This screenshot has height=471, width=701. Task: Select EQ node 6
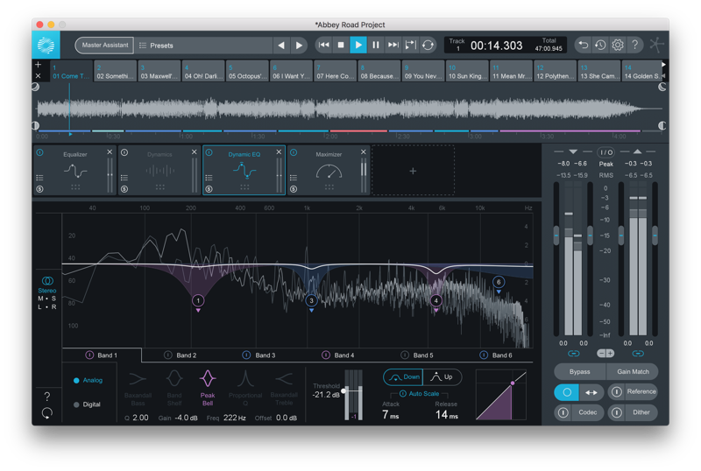pos(499,282)
